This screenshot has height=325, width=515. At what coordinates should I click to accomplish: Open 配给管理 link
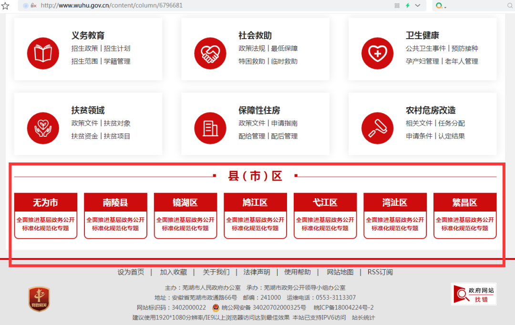[x=252, y=136]
